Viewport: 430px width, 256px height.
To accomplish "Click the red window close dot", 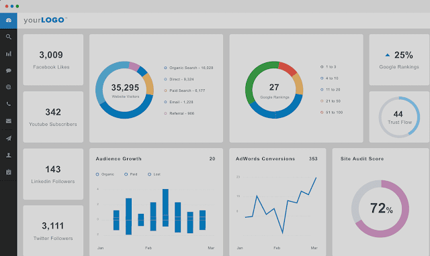I will tap(7, 6).
